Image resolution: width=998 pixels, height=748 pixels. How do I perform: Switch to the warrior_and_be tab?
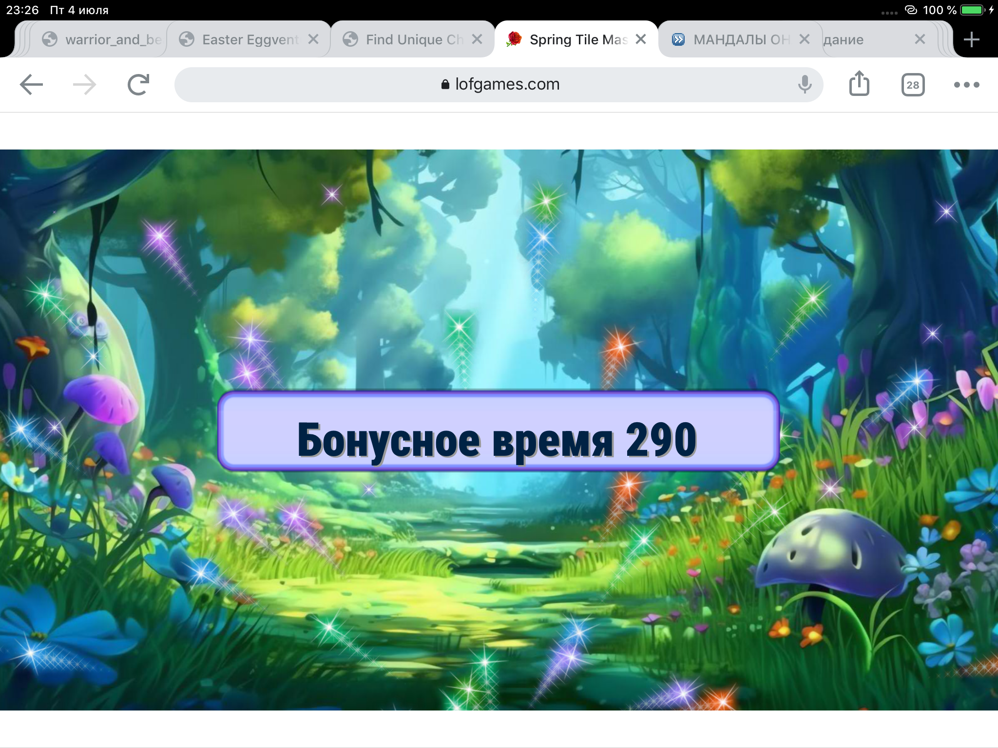(102, 39)
